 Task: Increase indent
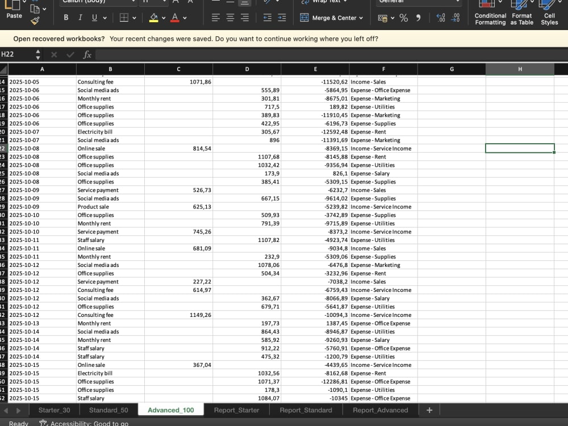[282, 18]
